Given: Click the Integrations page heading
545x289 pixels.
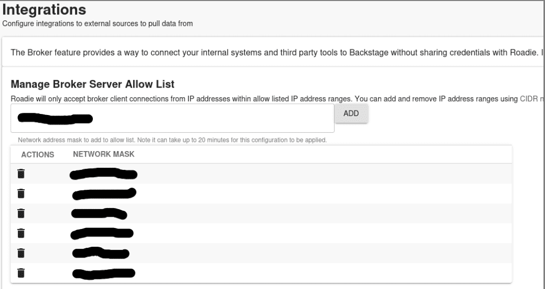Looking at the screenshot, I should coord(44,9).
